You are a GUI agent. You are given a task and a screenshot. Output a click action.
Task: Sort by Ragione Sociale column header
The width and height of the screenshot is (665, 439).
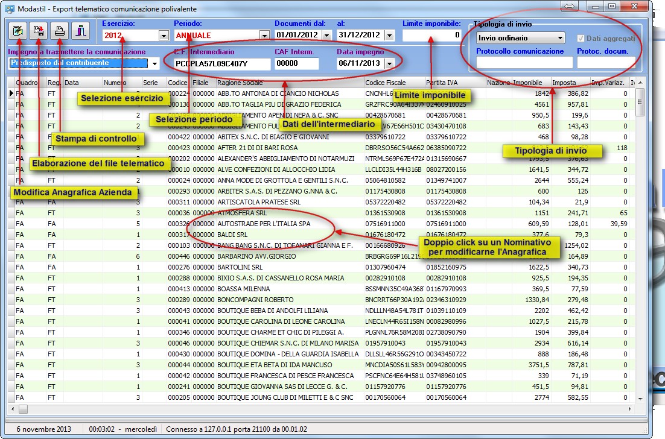[x=240, y=83]
